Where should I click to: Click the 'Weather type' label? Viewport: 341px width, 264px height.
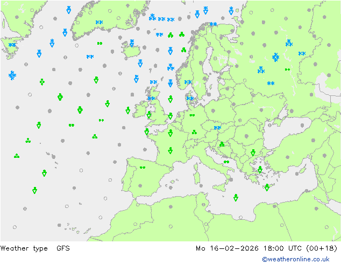(x=24, y=248)
